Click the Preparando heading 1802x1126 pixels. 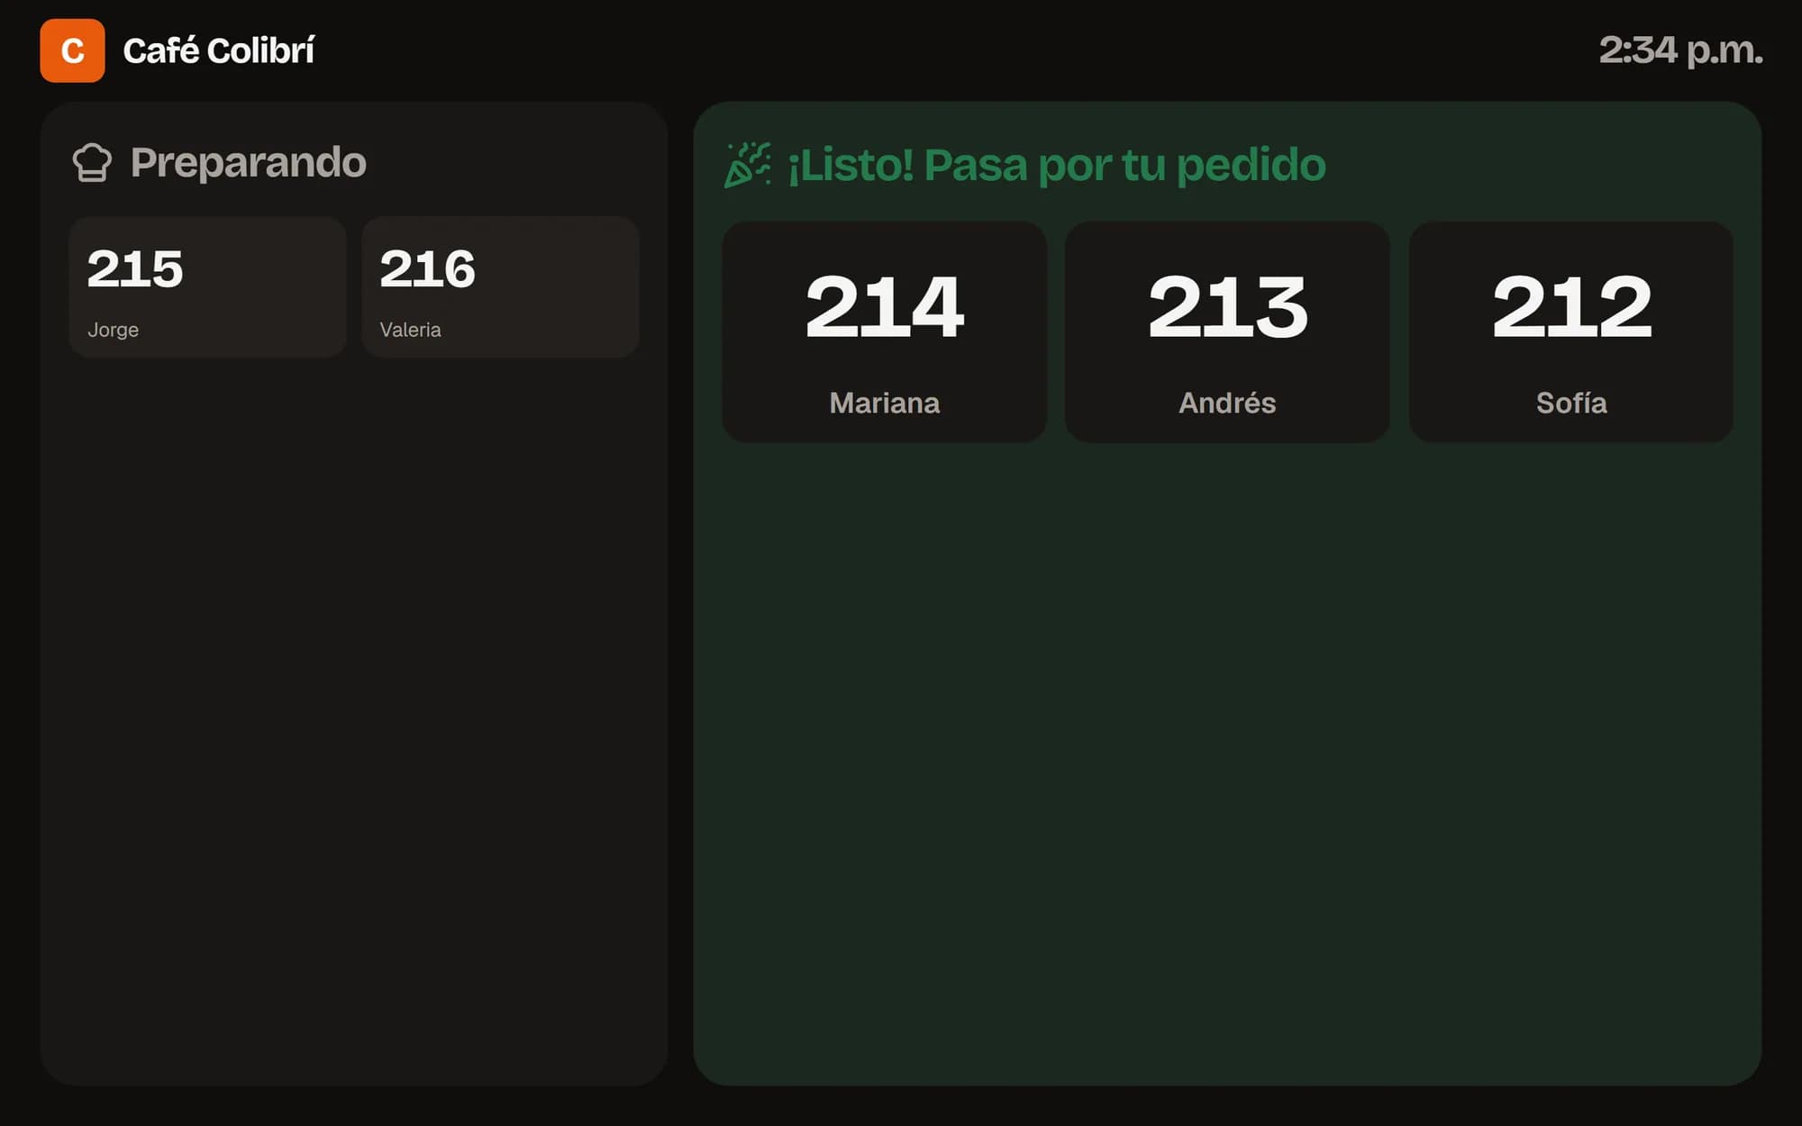[x=248, y=163]
